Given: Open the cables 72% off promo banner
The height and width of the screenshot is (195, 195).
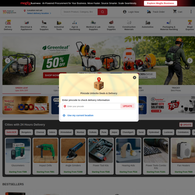Looking at the screenshot, I should point(26,105).
